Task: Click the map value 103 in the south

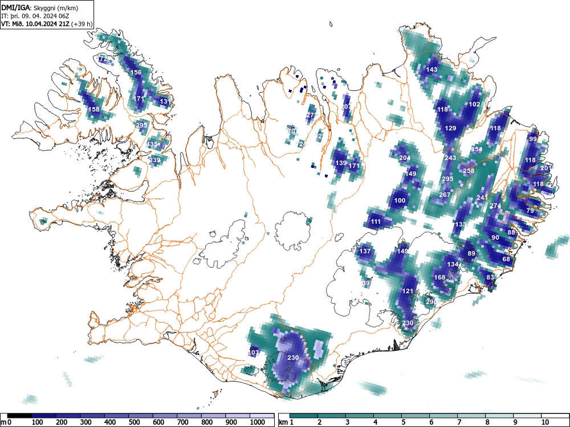Action: coord(254,352)
